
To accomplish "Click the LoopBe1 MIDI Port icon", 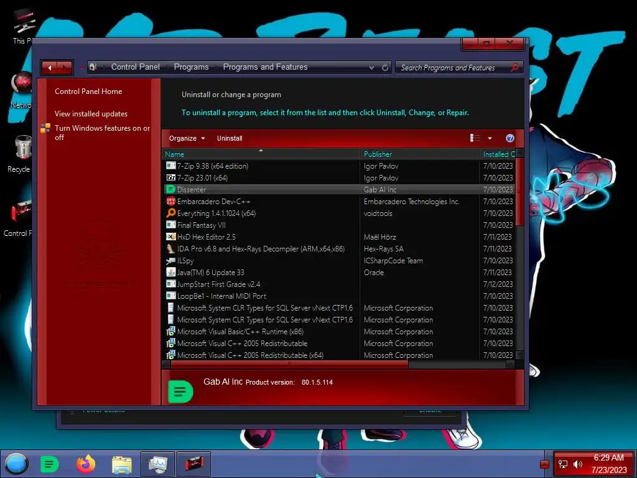I will 170,296.
